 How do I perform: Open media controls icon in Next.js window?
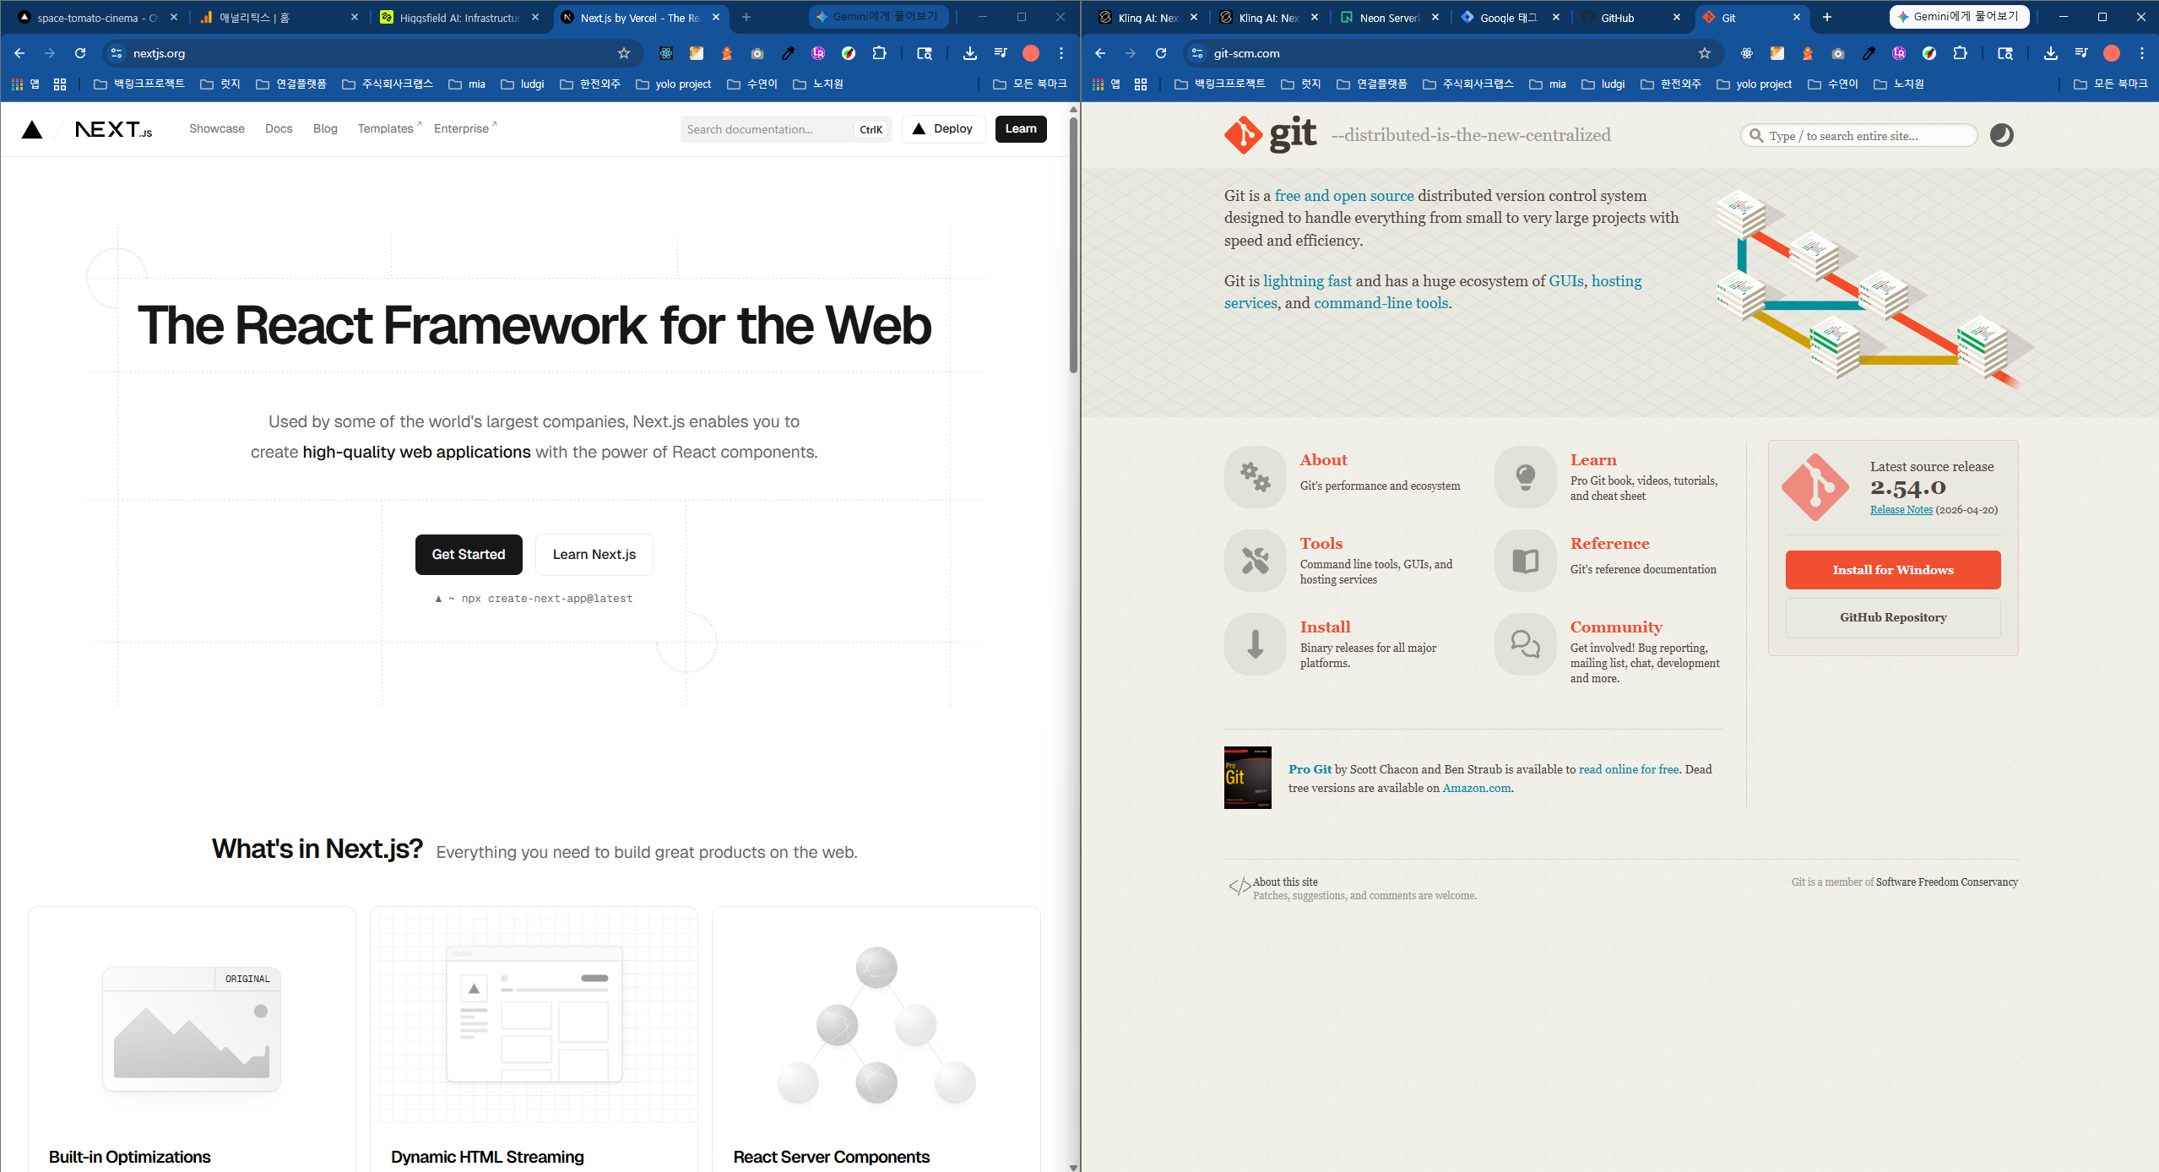click(x=1001, y=53)
